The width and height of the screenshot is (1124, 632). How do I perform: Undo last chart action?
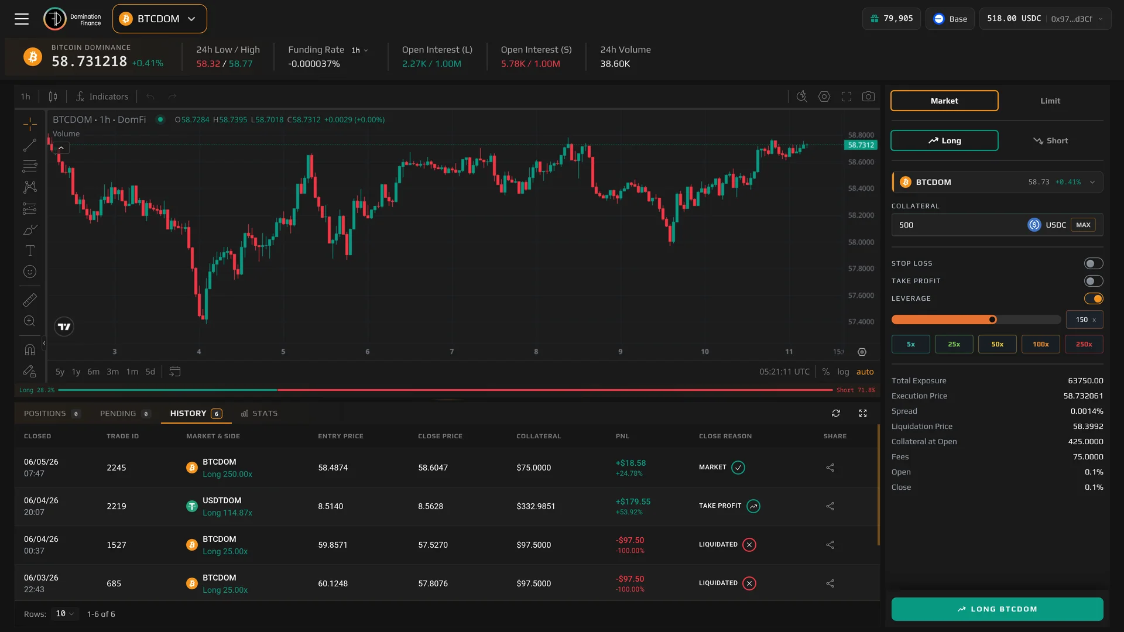click(150, 97)
